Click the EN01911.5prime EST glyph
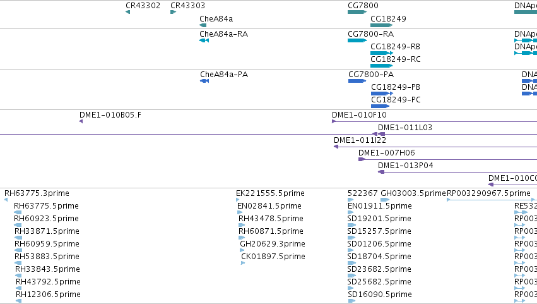The image size is (537, 304). coord(350,213)
